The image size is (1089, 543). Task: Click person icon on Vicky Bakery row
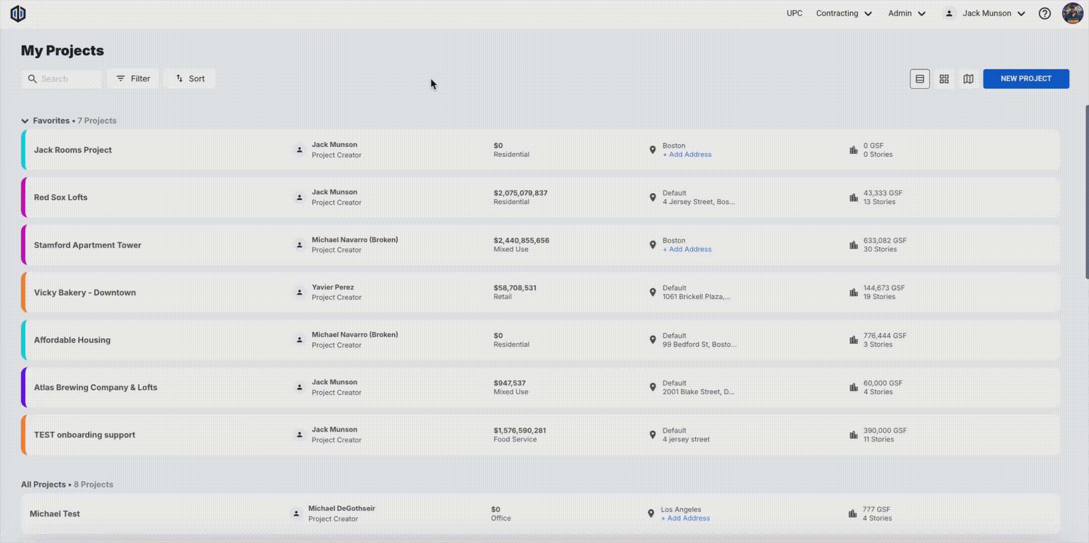(299, 292)
